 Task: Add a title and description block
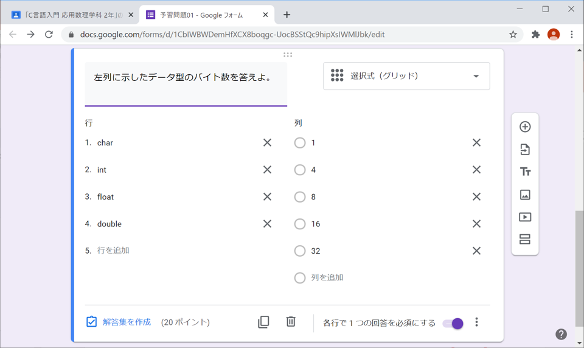click(x=525, y=172)
